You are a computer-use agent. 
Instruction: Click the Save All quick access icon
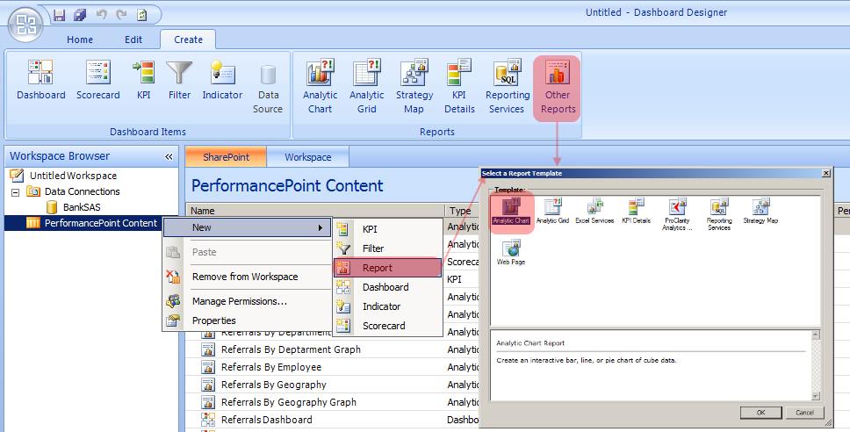pos(80,15)
